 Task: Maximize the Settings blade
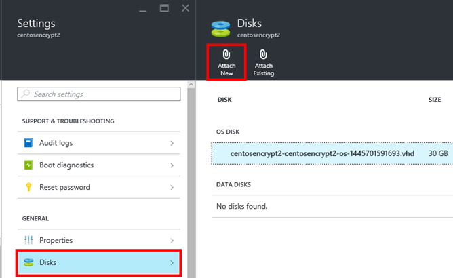(x=164, y=8)
